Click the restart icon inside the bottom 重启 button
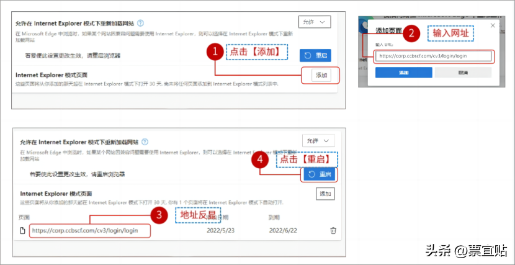 pos(312,174)
